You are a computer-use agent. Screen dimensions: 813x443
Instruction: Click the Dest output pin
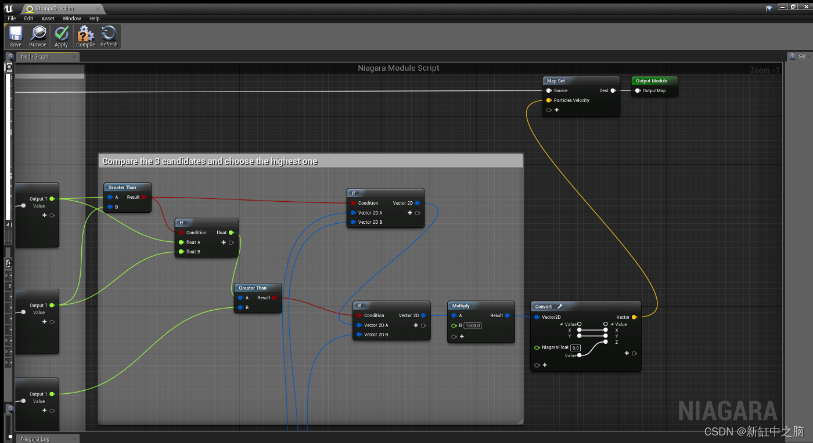coord(613,90)
